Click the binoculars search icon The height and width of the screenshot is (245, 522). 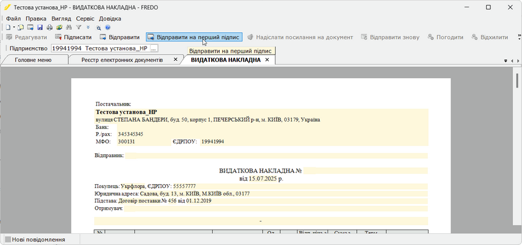[69, 27]
